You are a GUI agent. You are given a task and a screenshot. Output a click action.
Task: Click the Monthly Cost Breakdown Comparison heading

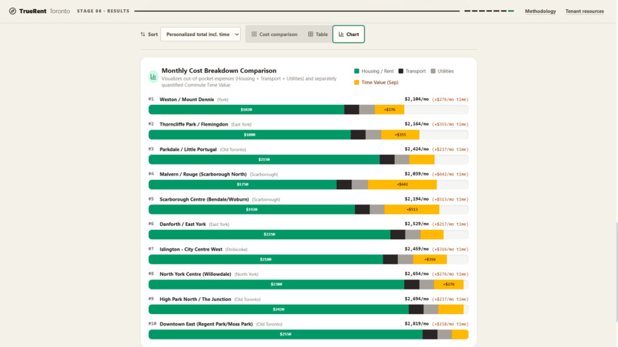tap(219, 70)
